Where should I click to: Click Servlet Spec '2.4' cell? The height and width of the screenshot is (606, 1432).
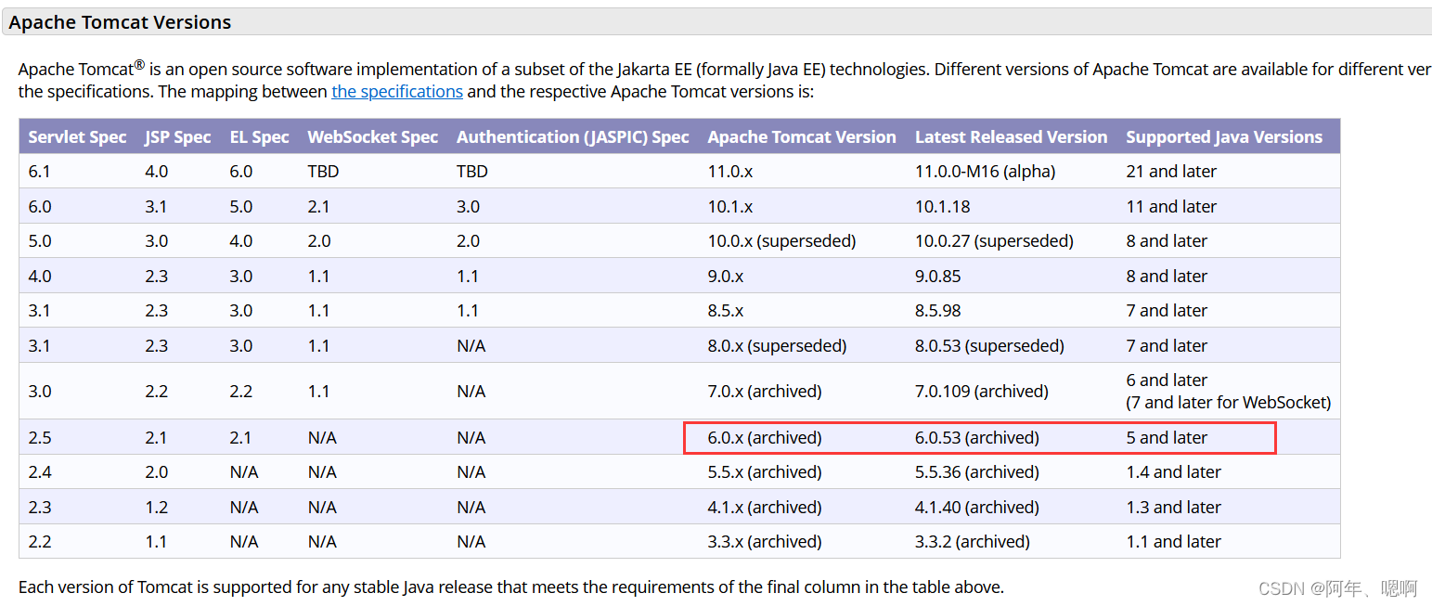40,472
